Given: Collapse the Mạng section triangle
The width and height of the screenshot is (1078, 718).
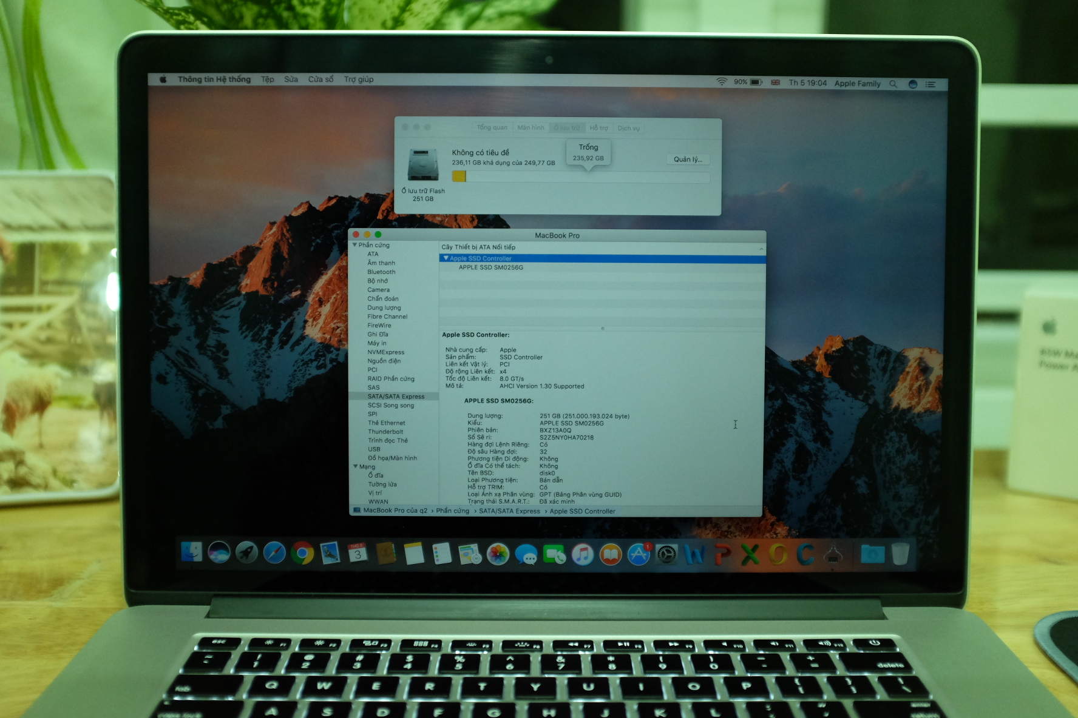Looking at the screenshot, I should (x=355, y=466).
